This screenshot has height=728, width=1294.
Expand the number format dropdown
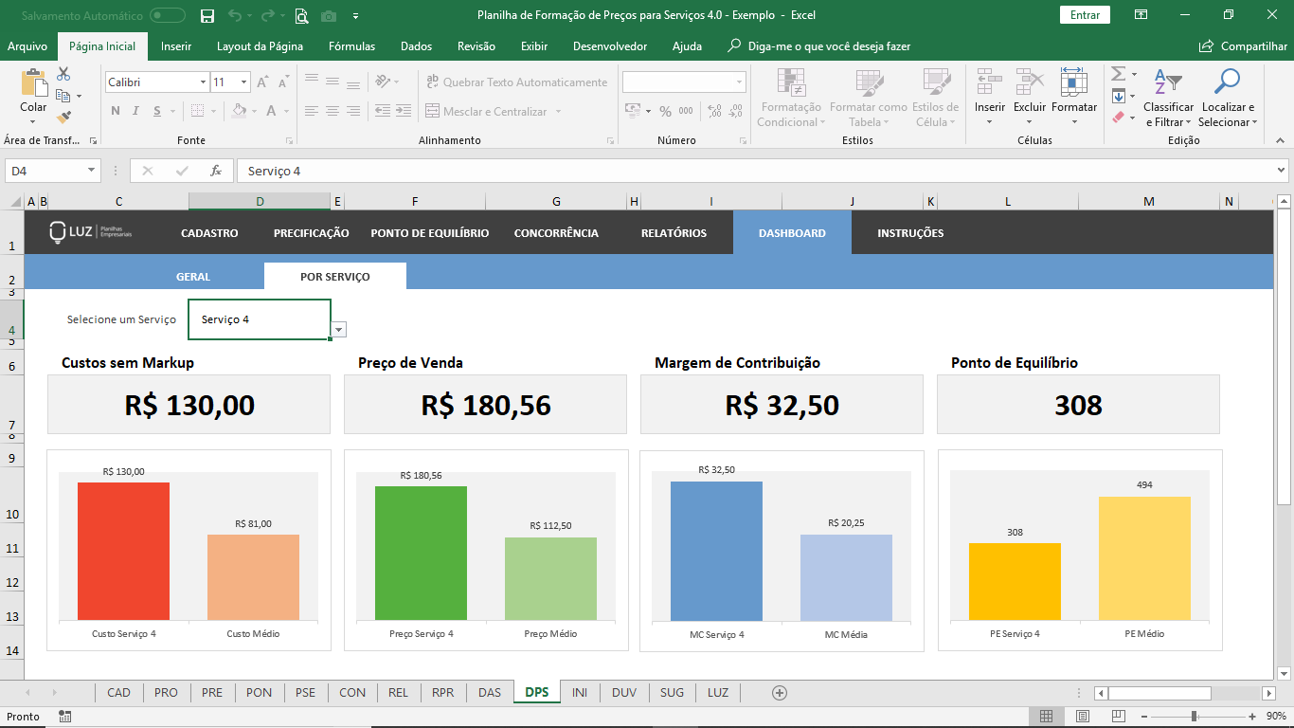739,82
